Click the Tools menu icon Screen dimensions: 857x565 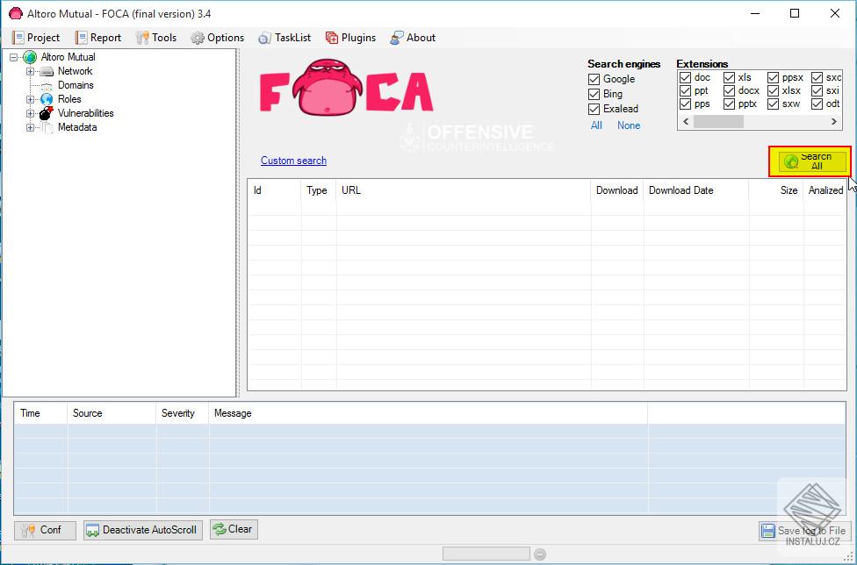point(142,38)
